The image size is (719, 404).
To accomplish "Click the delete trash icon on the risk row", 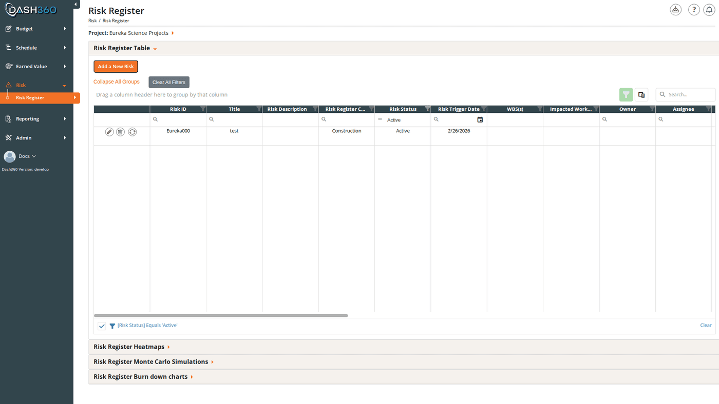I will pyautogui.click(x=120, y=131).
